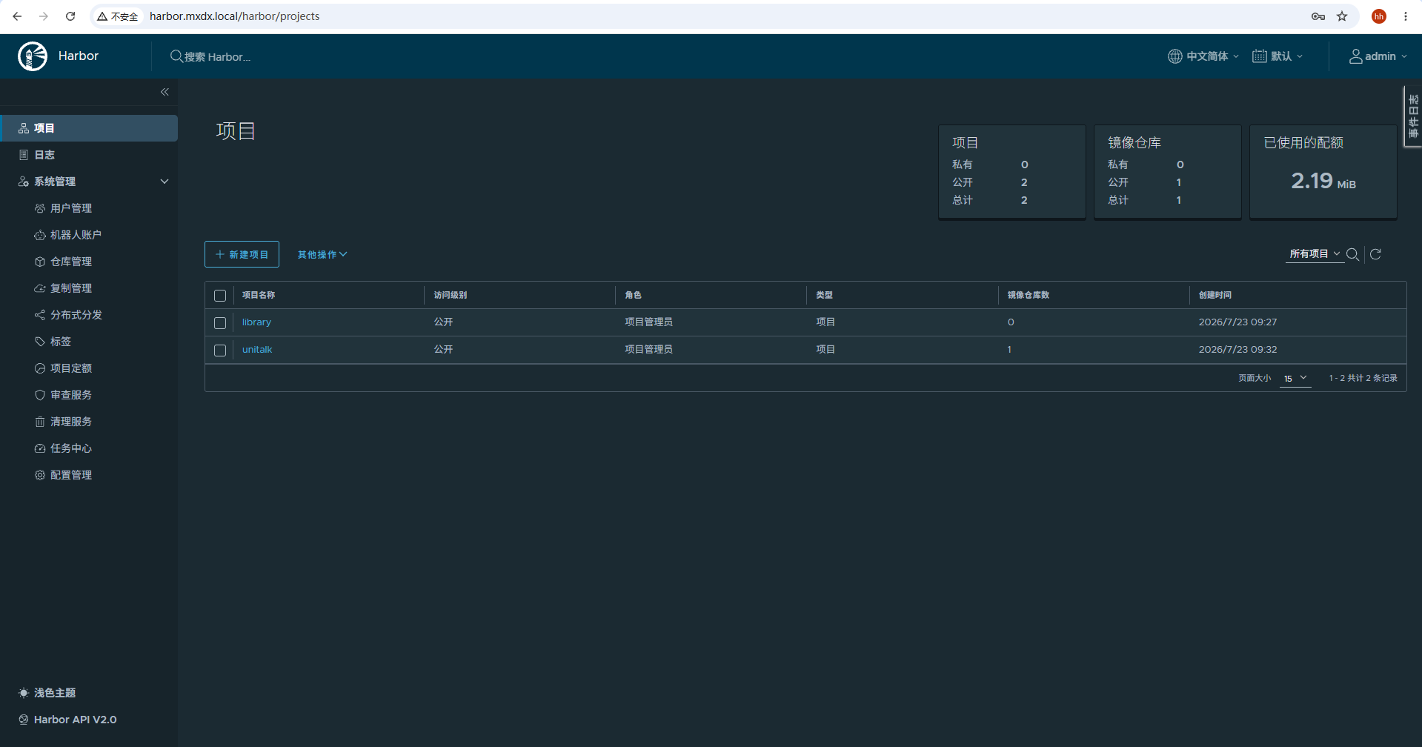The height and width of the screenshot is (747, 1422).
Task: Click the 搜索 Harbor search field
Action: pos(217,57)
